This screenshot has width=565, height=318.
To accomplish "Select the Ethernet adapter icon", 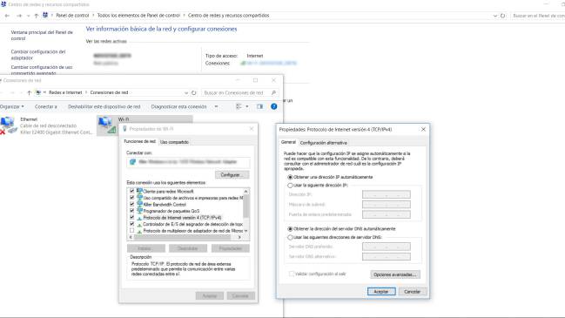I will point(9,125).
